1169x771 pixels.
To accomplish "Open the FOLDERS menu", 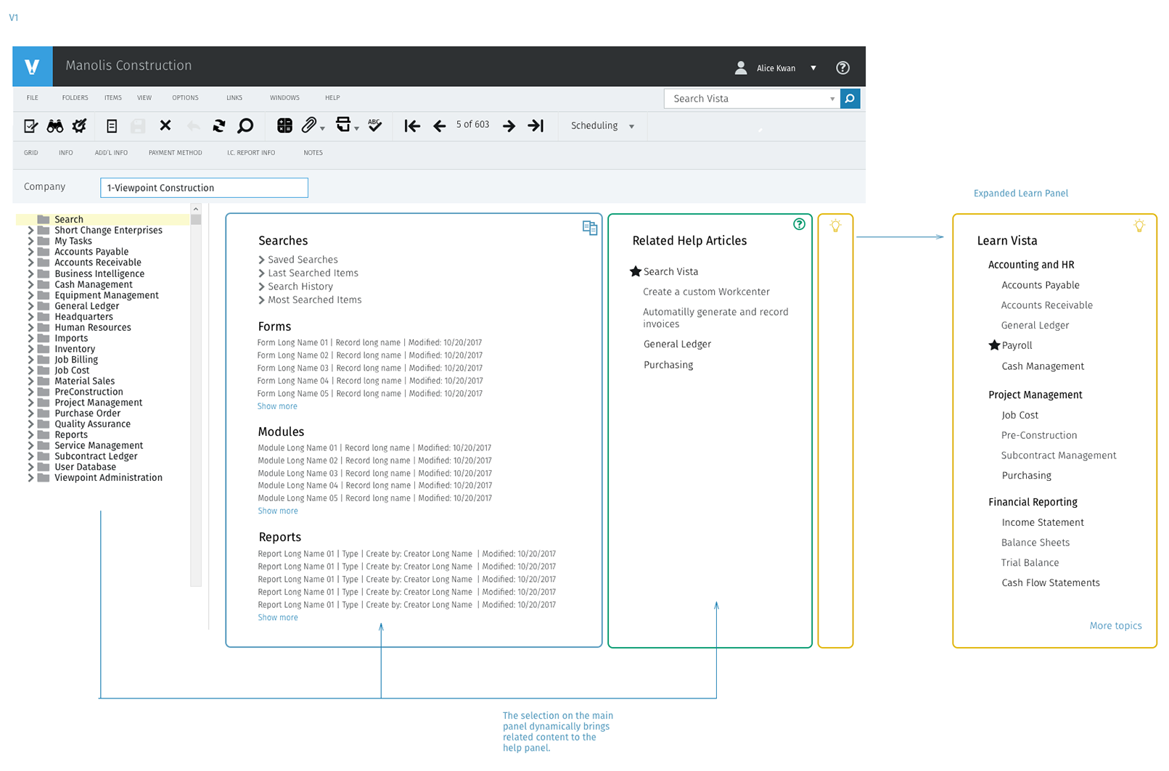I will (75, 98).
